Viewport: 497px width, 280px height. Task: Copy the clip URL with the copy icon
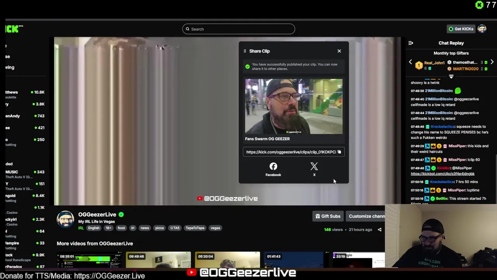[339, 152]
